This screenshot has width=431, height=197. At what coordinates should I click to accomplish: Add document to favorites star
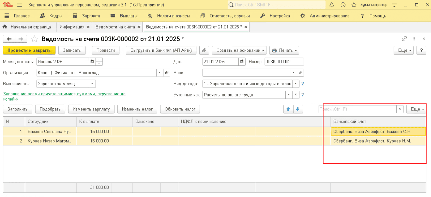[34, 39]
